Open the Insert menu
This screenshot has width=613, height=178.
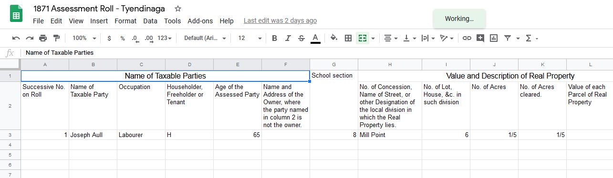(99, 21)
